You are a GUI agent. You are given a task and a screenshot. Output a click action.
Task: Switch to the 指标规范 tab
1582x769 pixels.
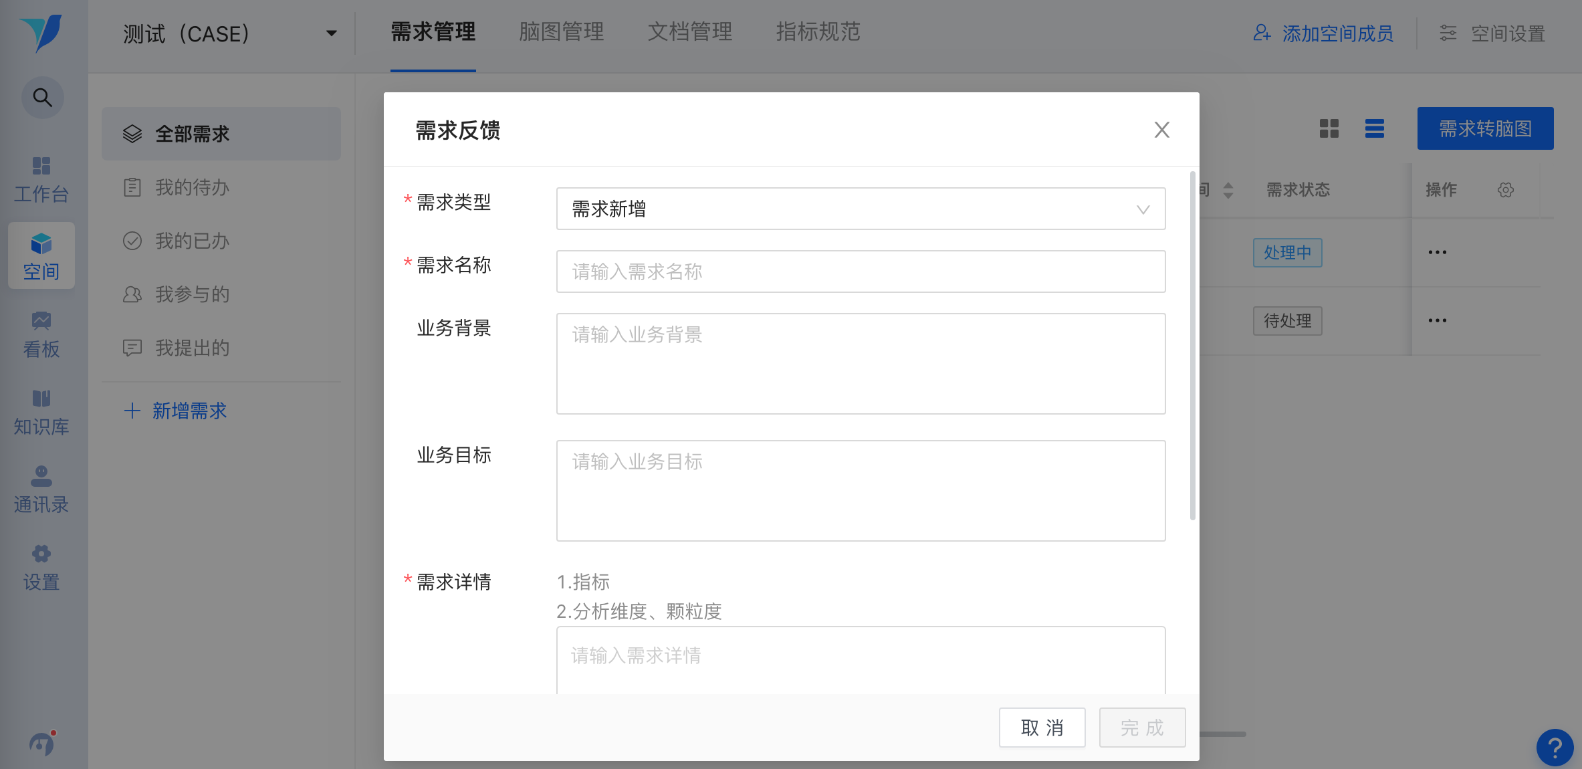(818, 32)
